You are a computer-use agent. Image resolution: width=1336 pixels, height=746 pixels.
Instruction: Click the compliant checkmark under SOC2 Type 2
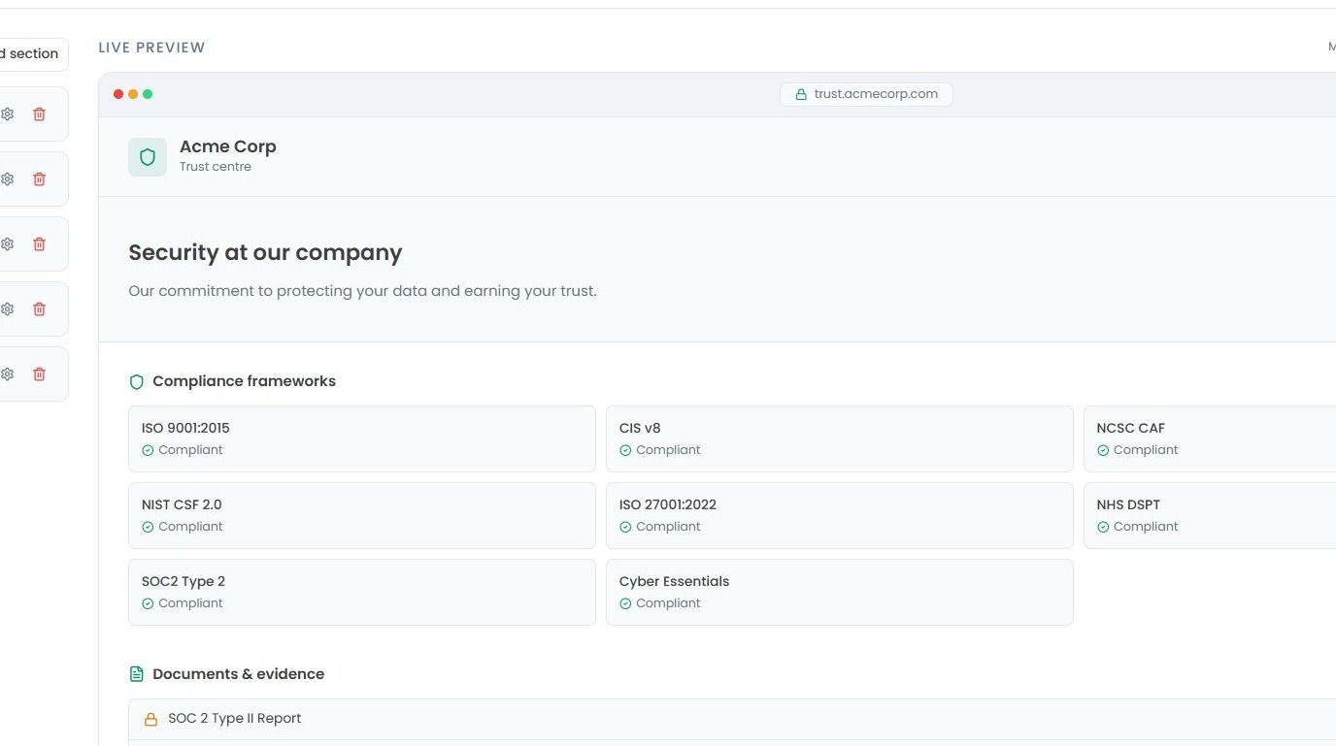coord(148,604)
